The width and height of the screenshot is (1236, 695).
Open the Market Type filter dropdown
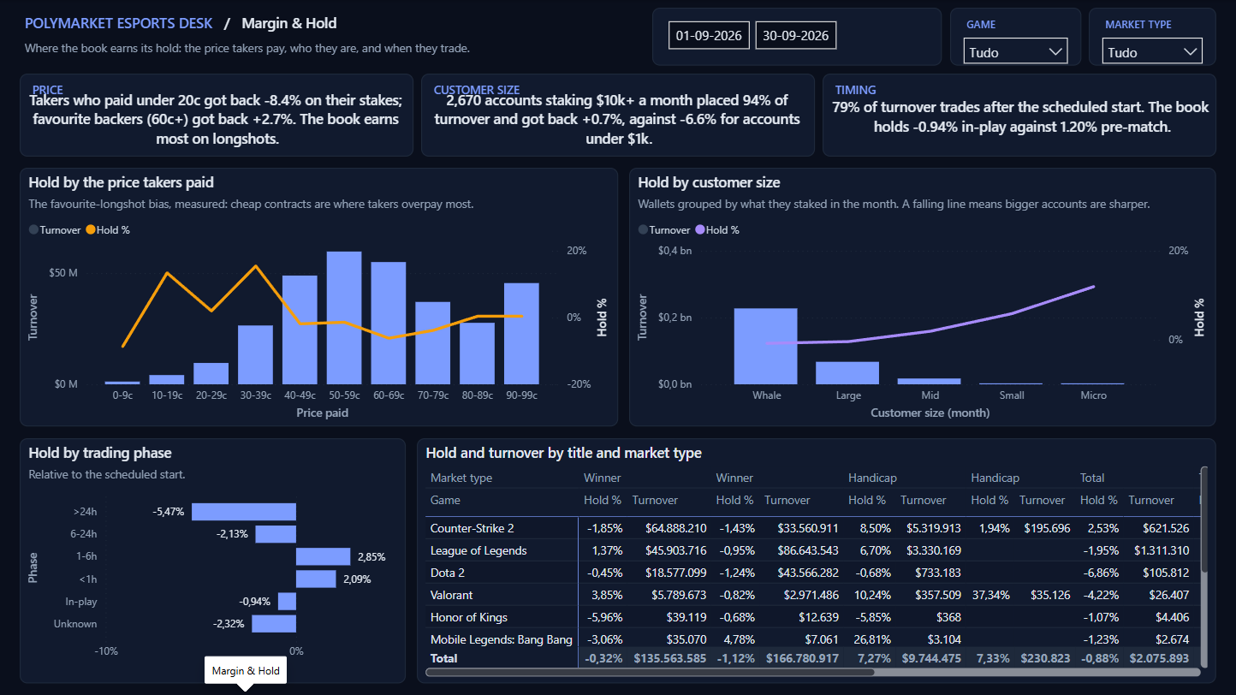pos(1152,51)
